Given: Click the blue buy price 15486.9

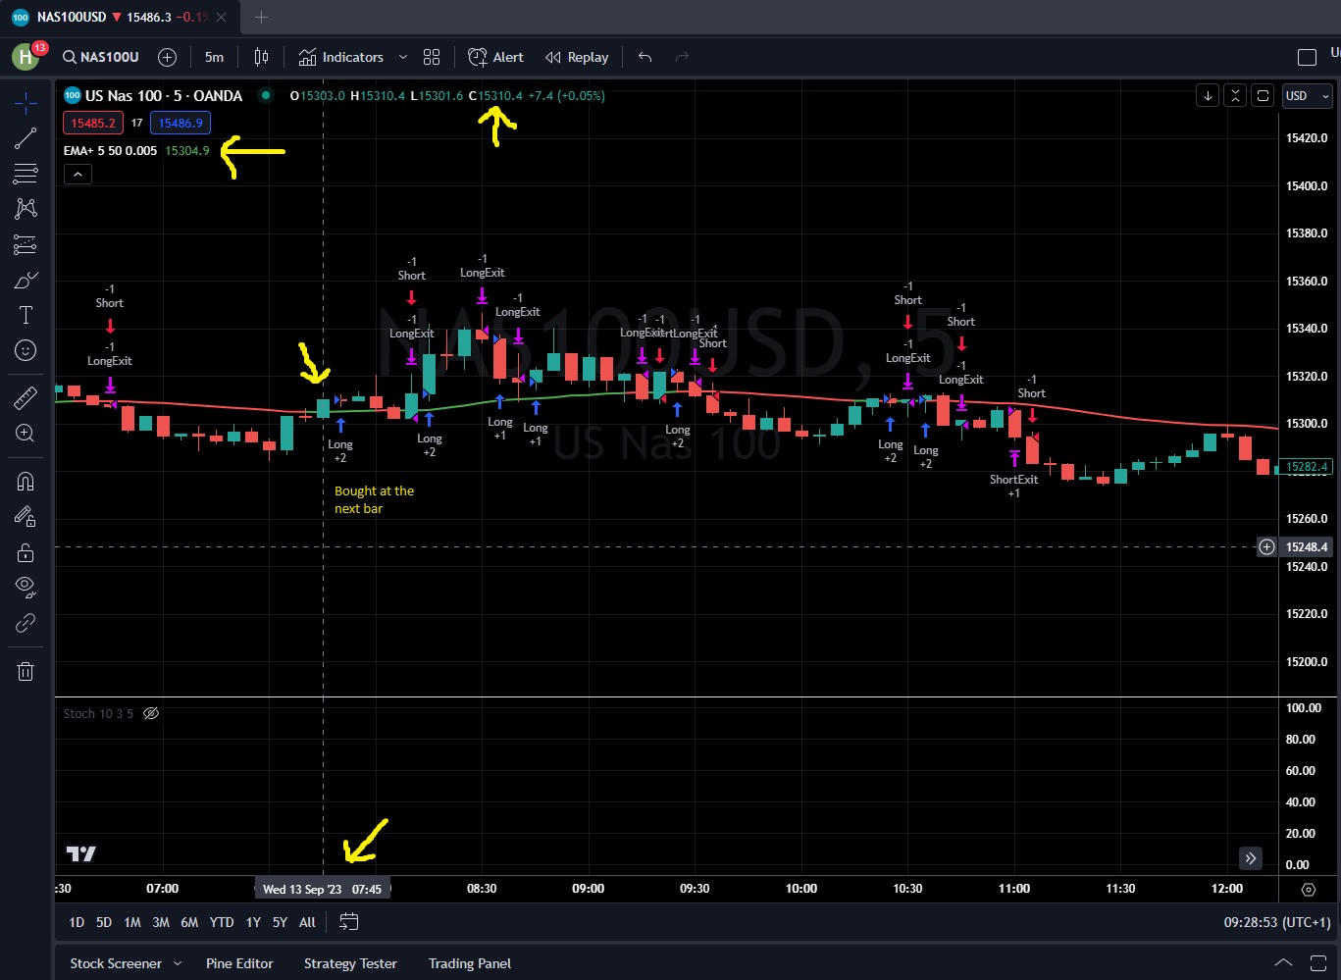Looking at the screenshot, I should tap(181, 124).
